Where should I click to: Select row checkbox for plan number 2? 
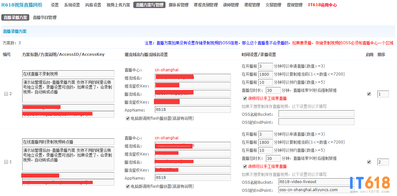6,94
